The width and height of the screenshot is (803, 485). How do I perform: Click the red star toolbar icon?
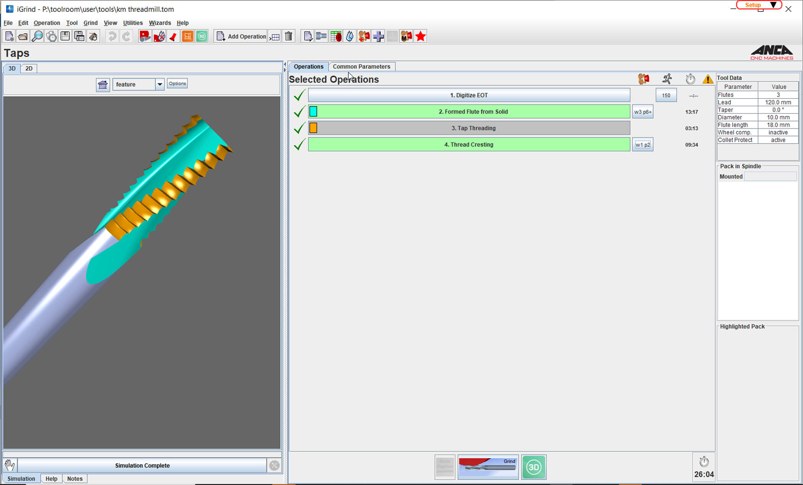(x=421, y=36)
